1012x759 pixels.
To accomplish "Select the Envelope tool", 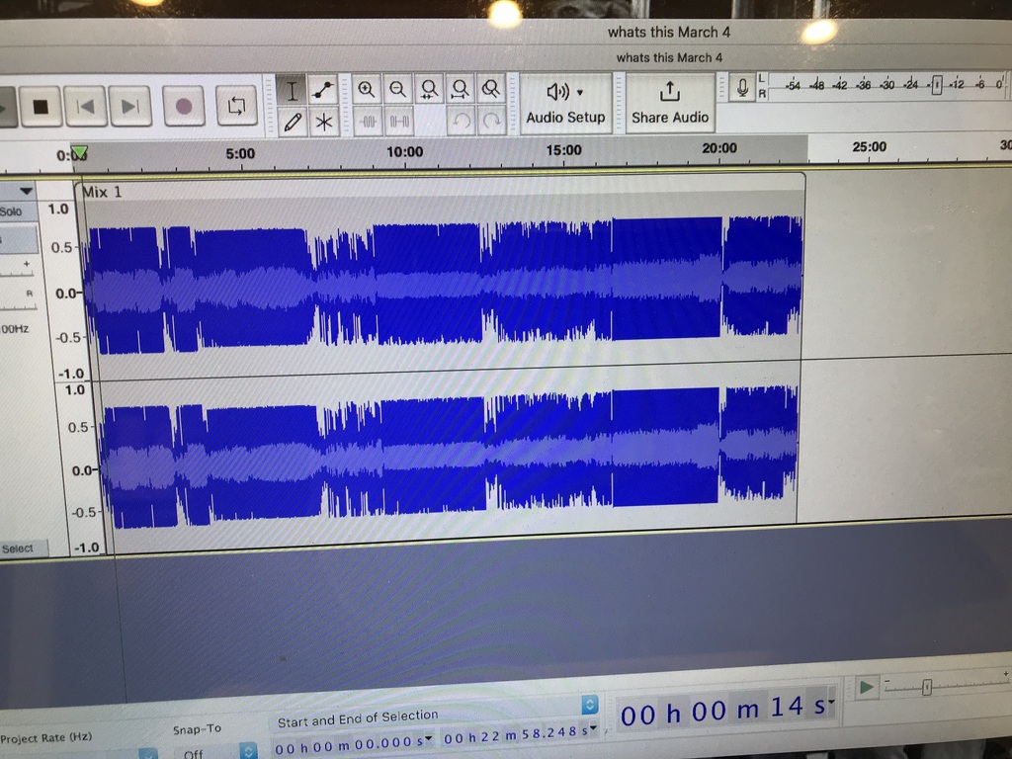I will 323,91.
